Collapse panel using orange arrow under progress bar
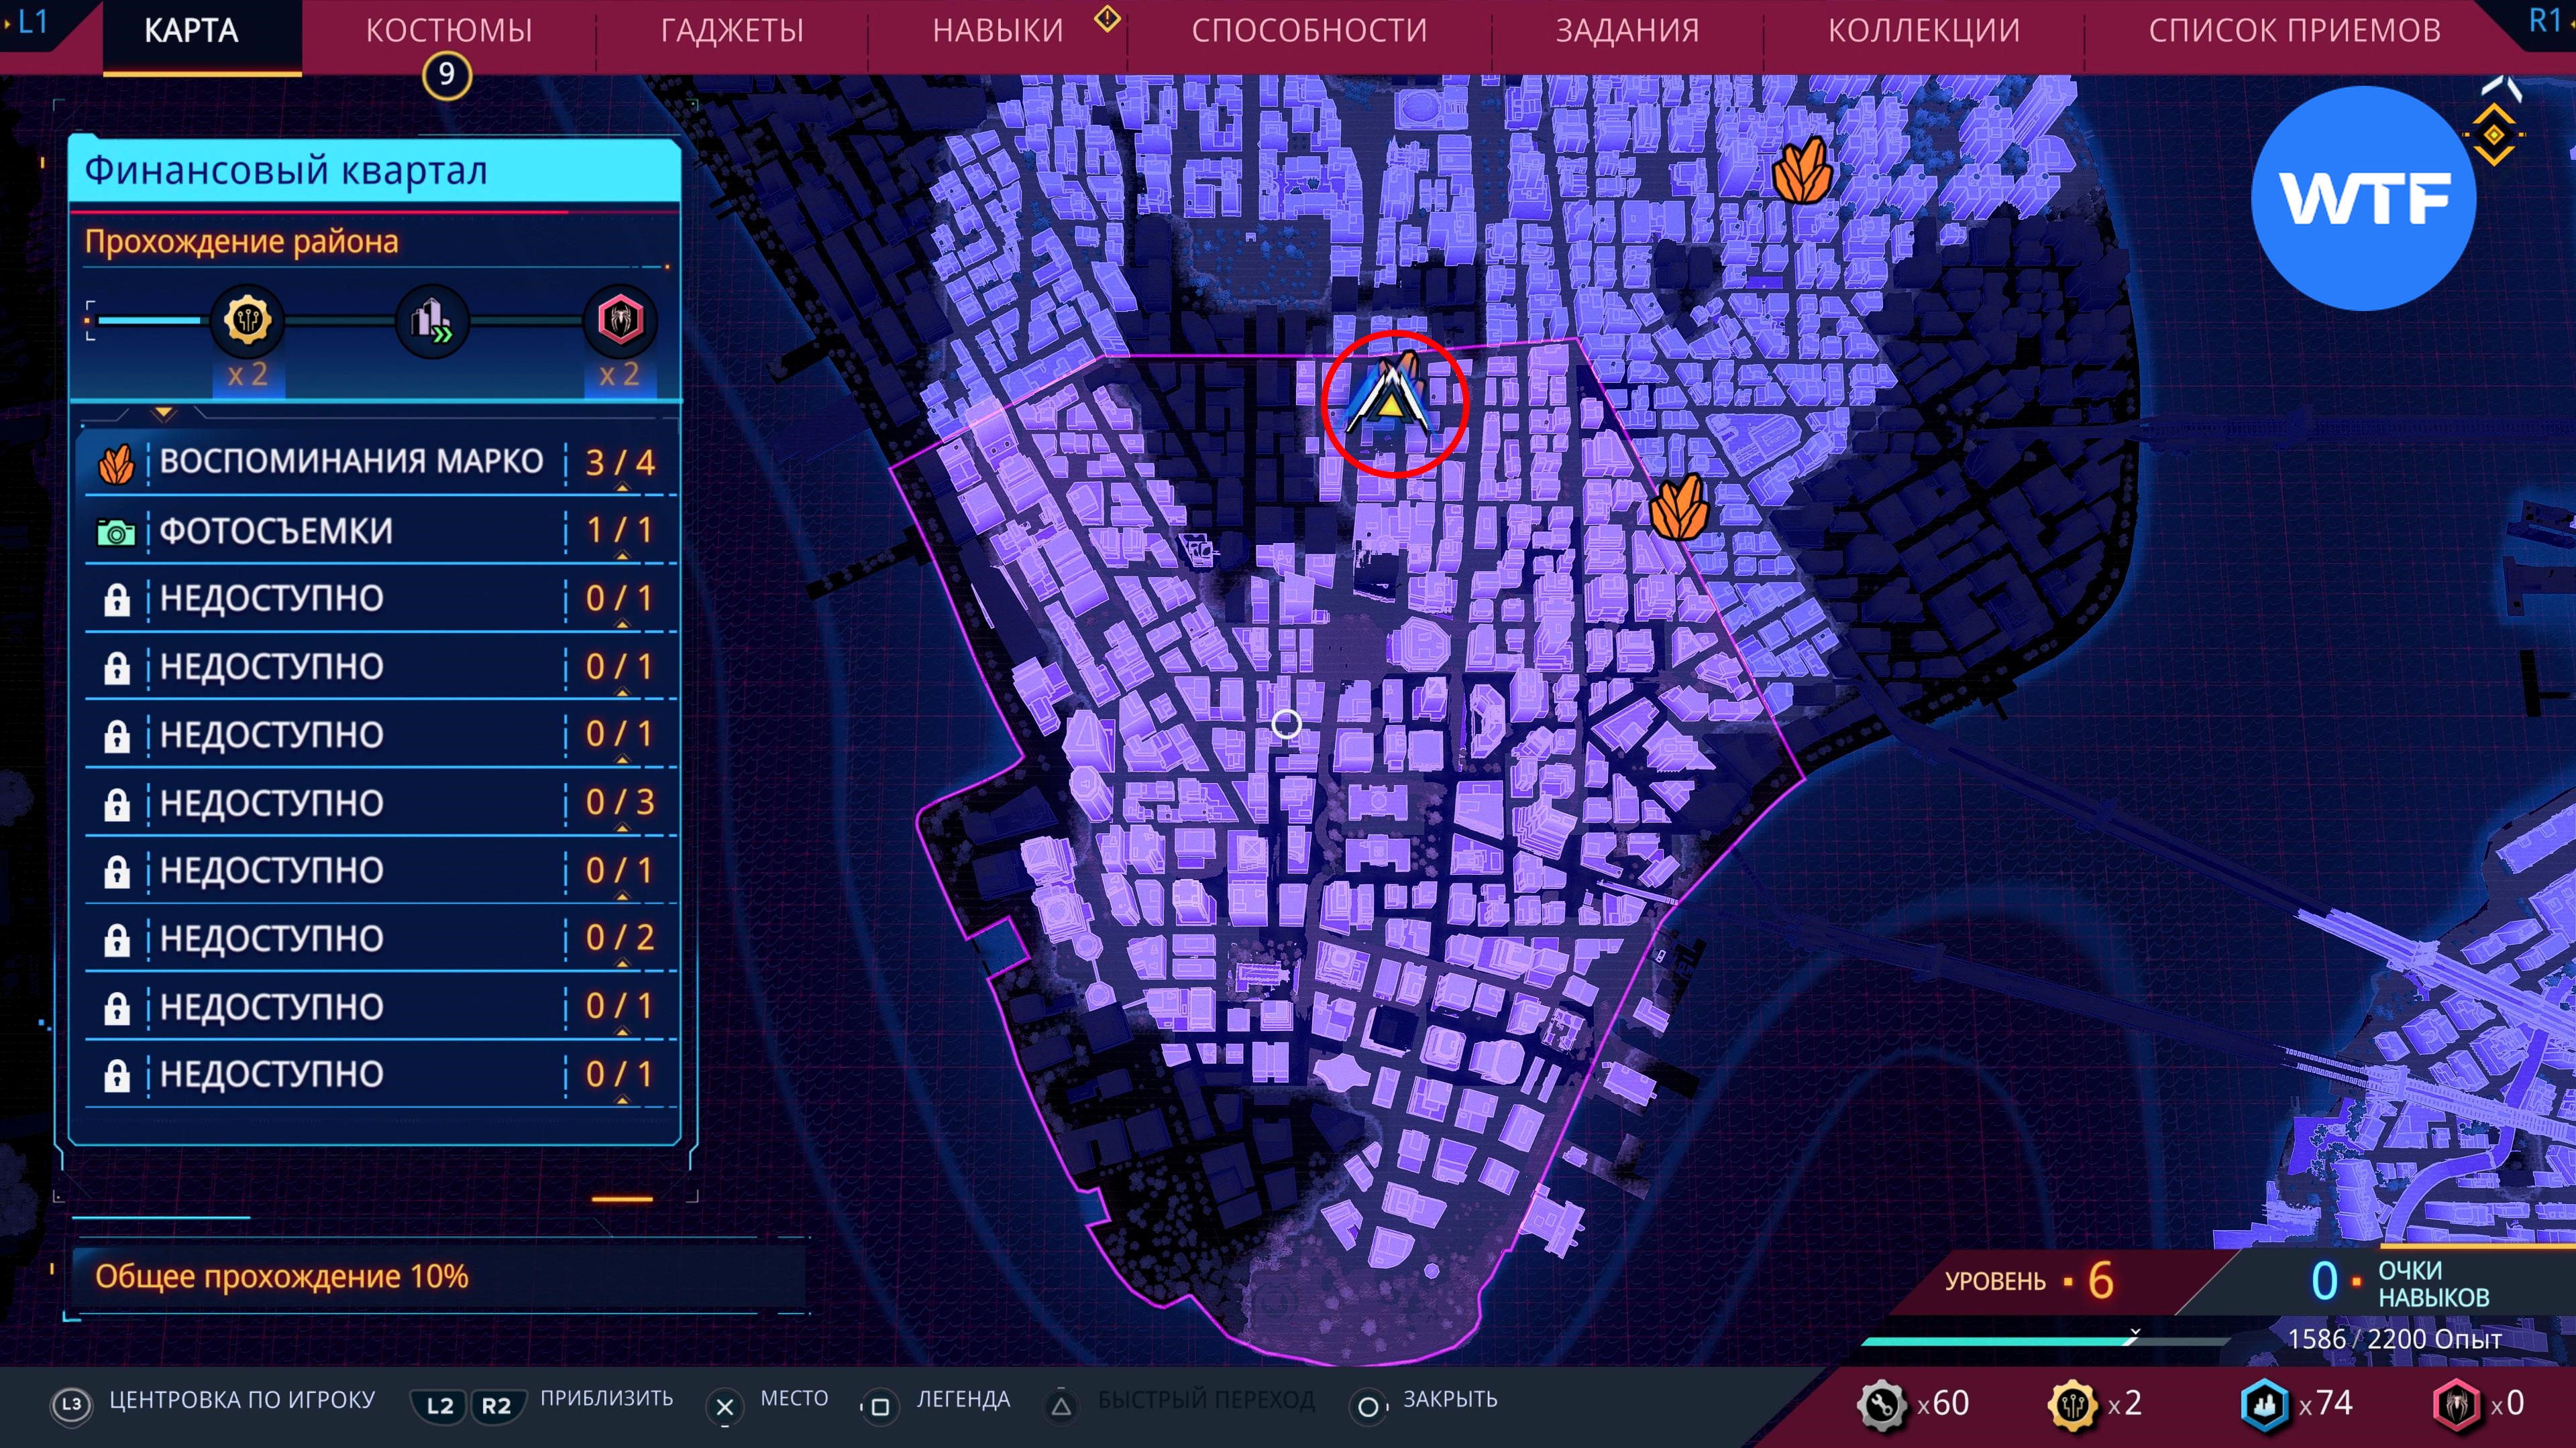The height and width of the screenshot is (1448, 2576). coord(164,413)
